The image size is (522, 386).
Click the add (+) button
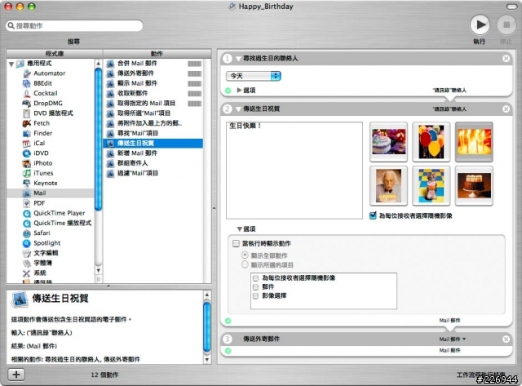[x=16, y=375]
